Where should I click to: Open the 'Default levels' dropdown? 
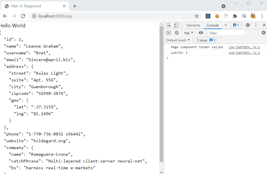tap(178, 40)
